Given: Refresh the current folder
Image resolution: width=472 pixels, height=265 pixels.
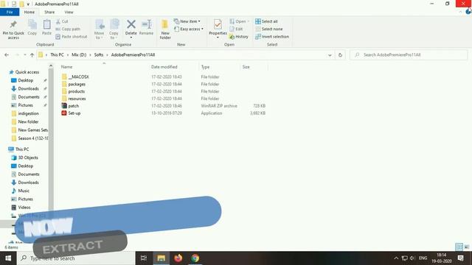Looking at the screenshot, I should tap(340, 55).
